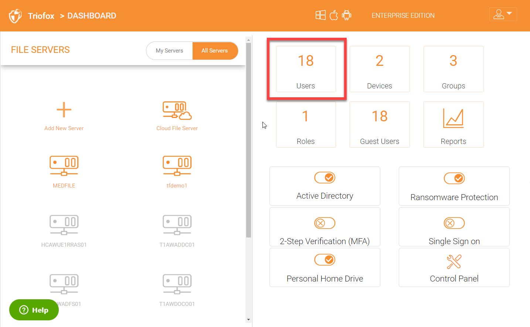Click the Apple client icon in header
Viewport: 530px width, 327px height.
(x=334, y=15)
